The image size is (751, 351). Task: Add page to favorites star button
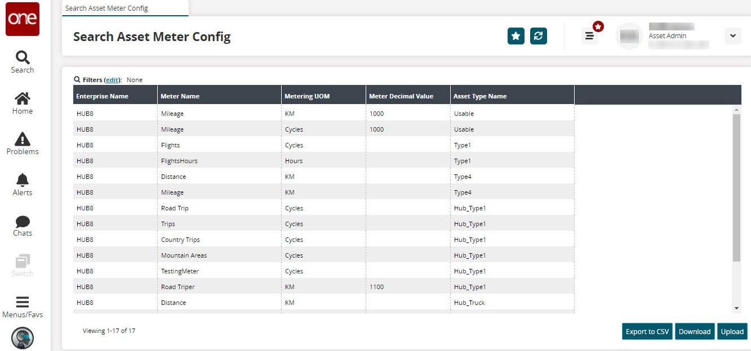[x=516, y=36]
